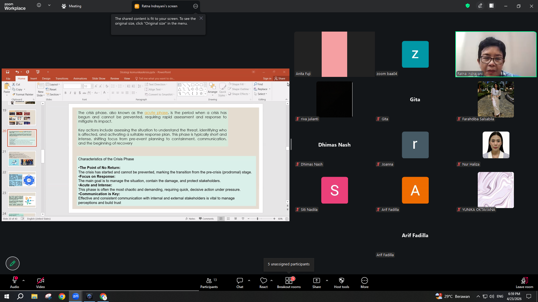
Task: Select slide 21 thumbnail
Action: (x=22, y=159)
